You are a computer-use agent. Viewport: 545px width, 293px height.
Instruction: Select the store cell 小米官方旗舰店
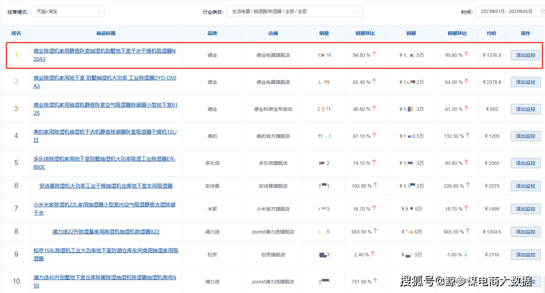point(273,209)
